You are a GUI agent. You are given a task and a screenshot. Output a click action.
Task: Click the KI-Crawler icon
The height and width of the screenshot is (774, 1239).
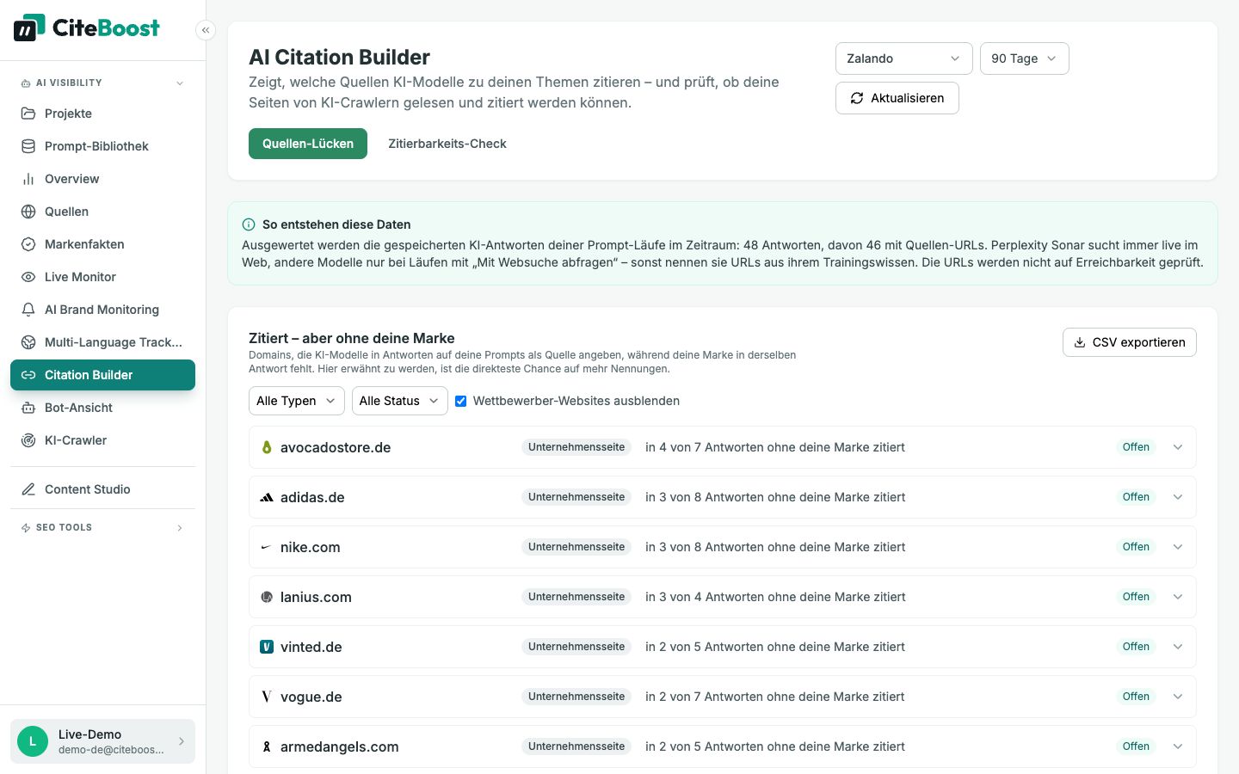click(x=28, y=440)
